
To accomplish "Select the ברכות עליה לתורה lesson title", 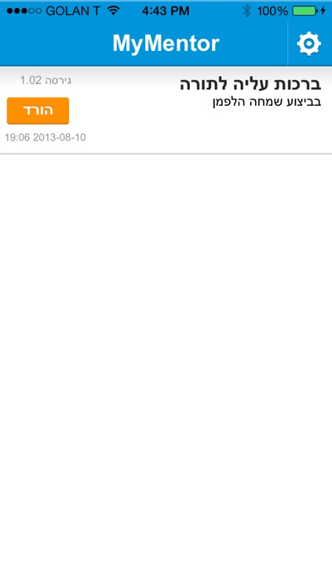I will [250, 84].
